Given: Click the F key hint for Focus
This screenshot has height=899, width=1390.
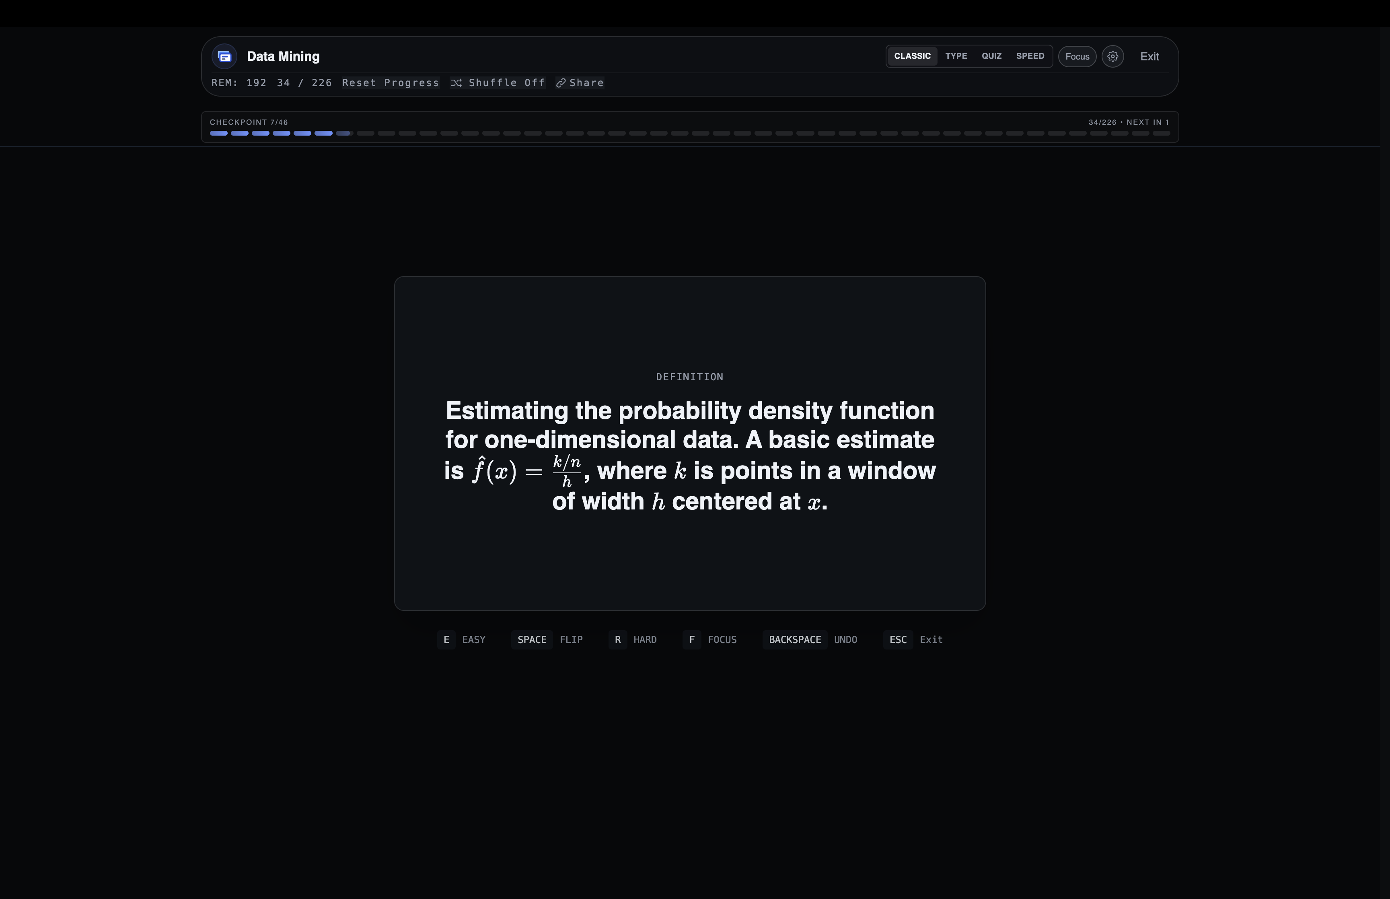Looking at the screenshot, I should tap(692, 640).
